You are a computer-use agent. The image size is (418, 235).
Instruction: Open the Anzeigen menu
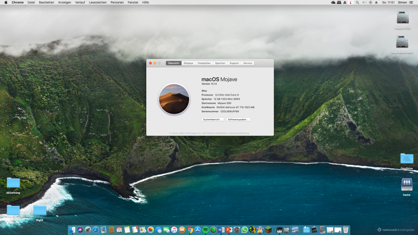tap(64, 3)
